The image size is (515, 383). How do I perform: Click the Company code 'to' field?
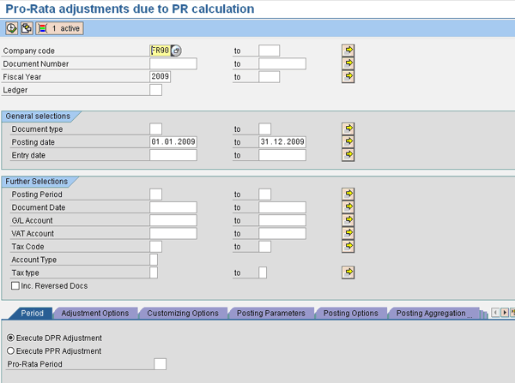[270, 51]
